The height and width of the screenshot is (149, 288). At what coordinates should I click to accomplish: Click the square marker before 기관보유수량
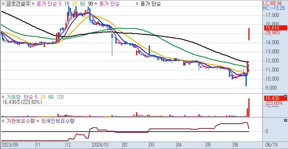pyautogui.click(x=3, y=121)
